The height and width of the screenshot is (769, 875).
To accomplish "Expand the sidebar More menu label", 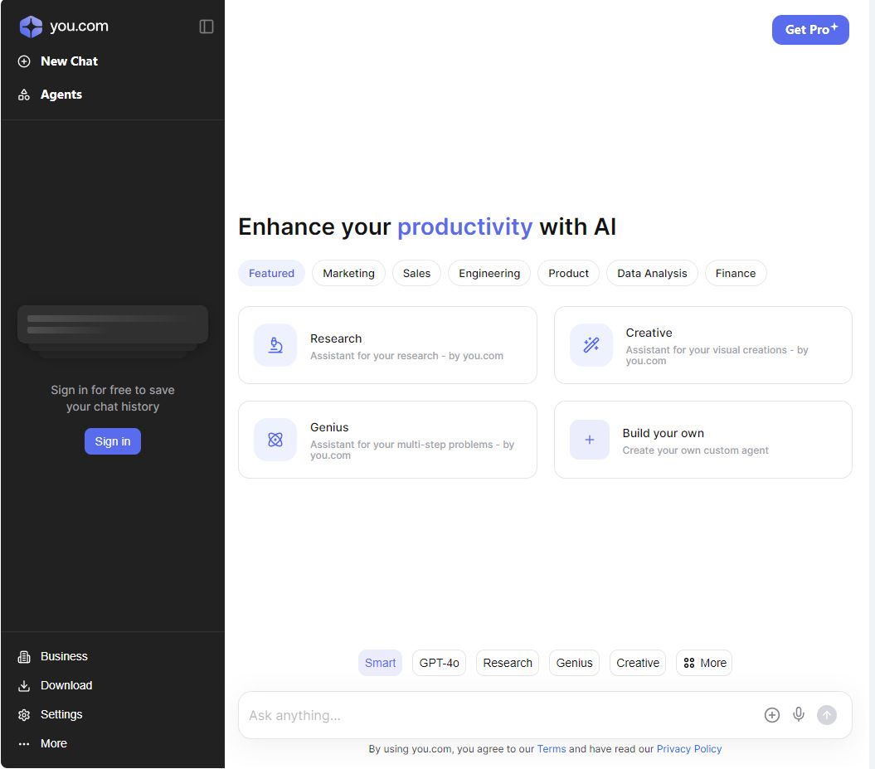I will click(x=54, y=744).
